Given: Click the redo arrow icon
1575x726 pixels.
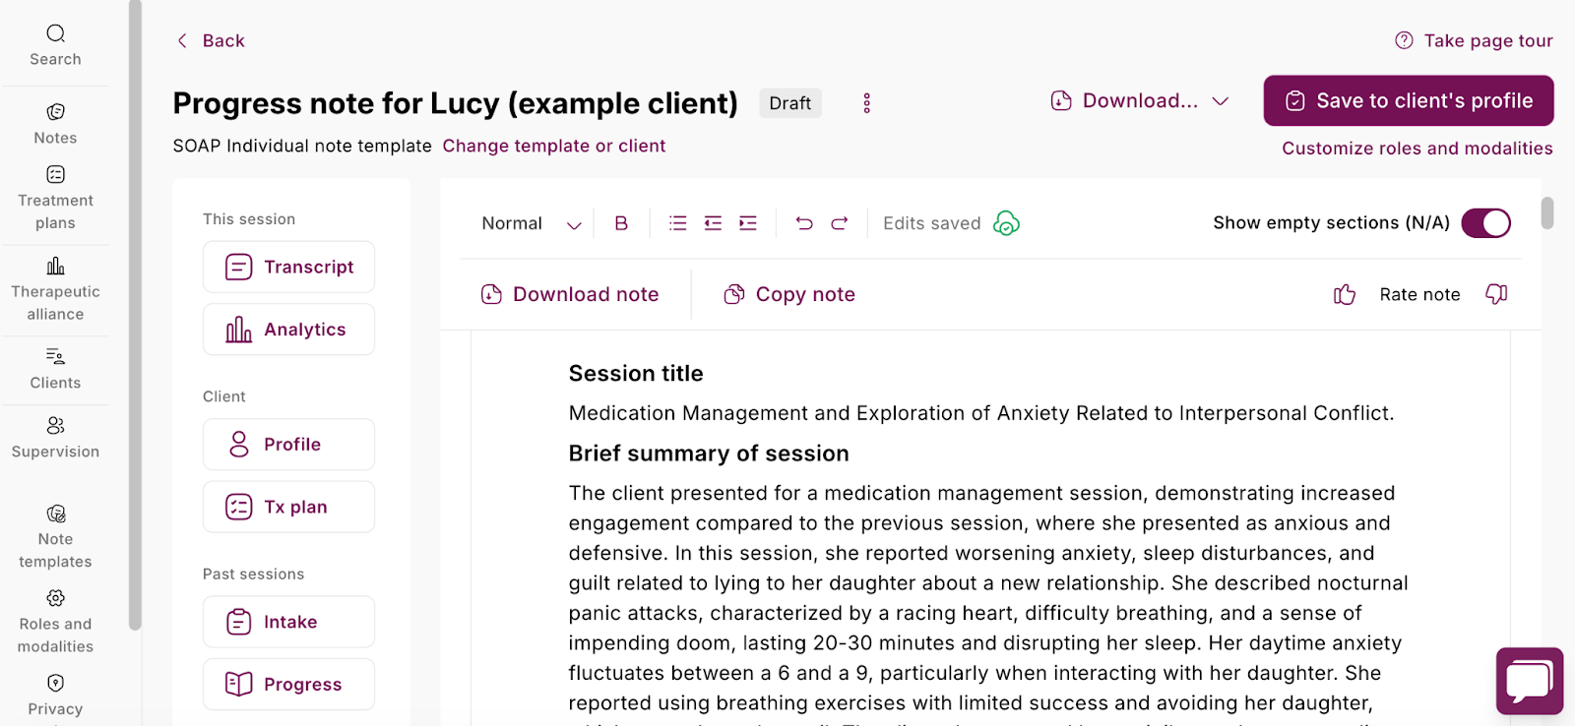Looking at the screenshot, I should tap(840, 223).
